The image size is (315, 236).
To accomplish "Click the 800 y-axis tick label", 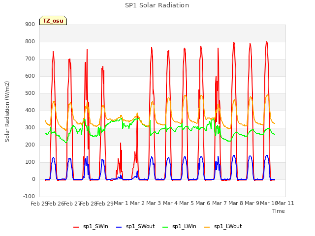I will [x=30, y=41].
